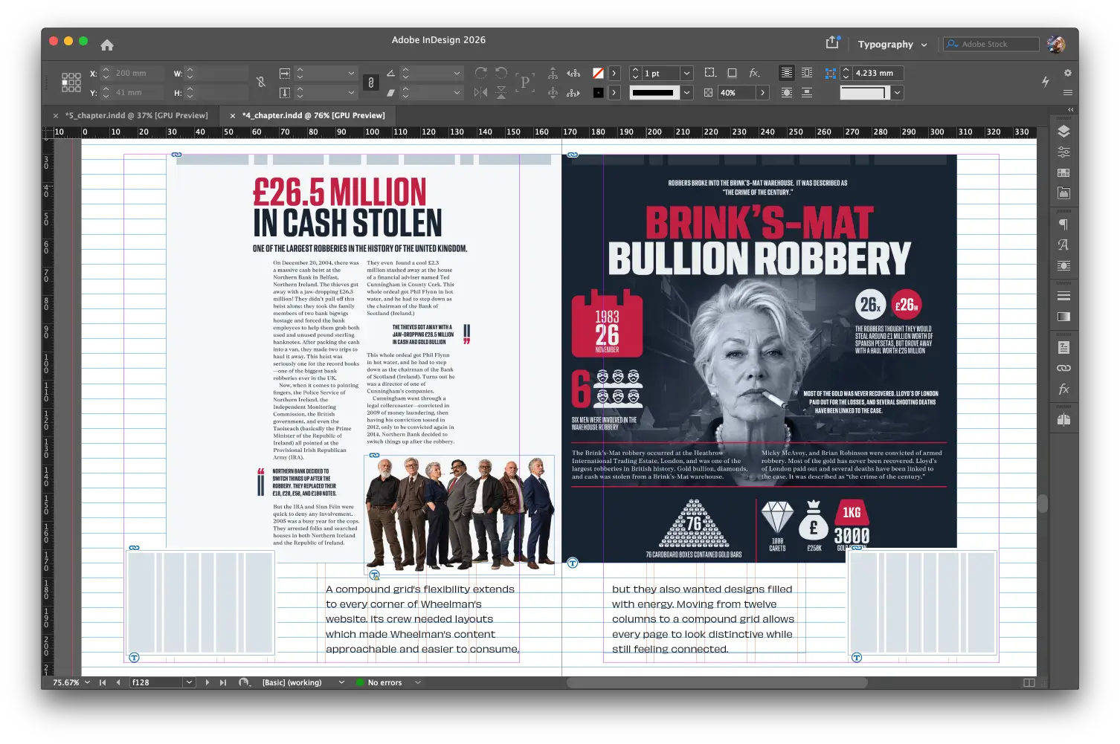The height and width of the screenshot is (744, 1120).
Task: Toggle constrain proportions for width and height
Action: coord(261,82)
